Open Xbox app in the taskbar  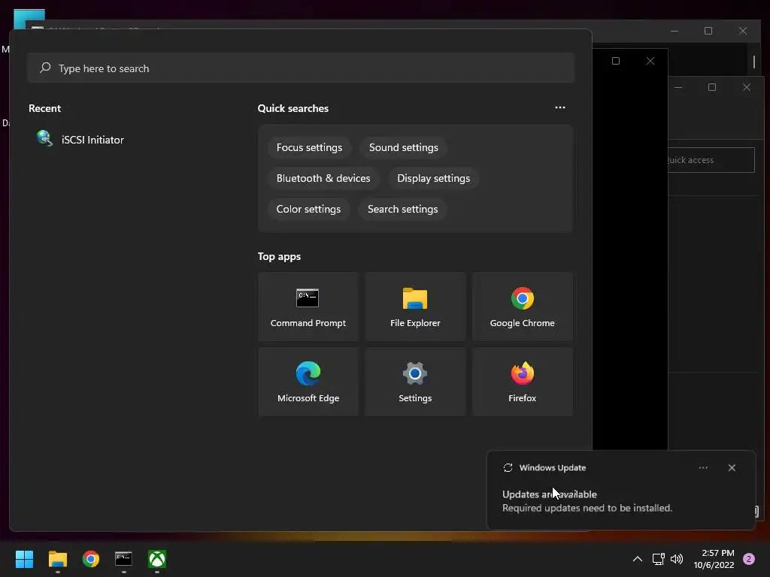click(x=157, y=559)
